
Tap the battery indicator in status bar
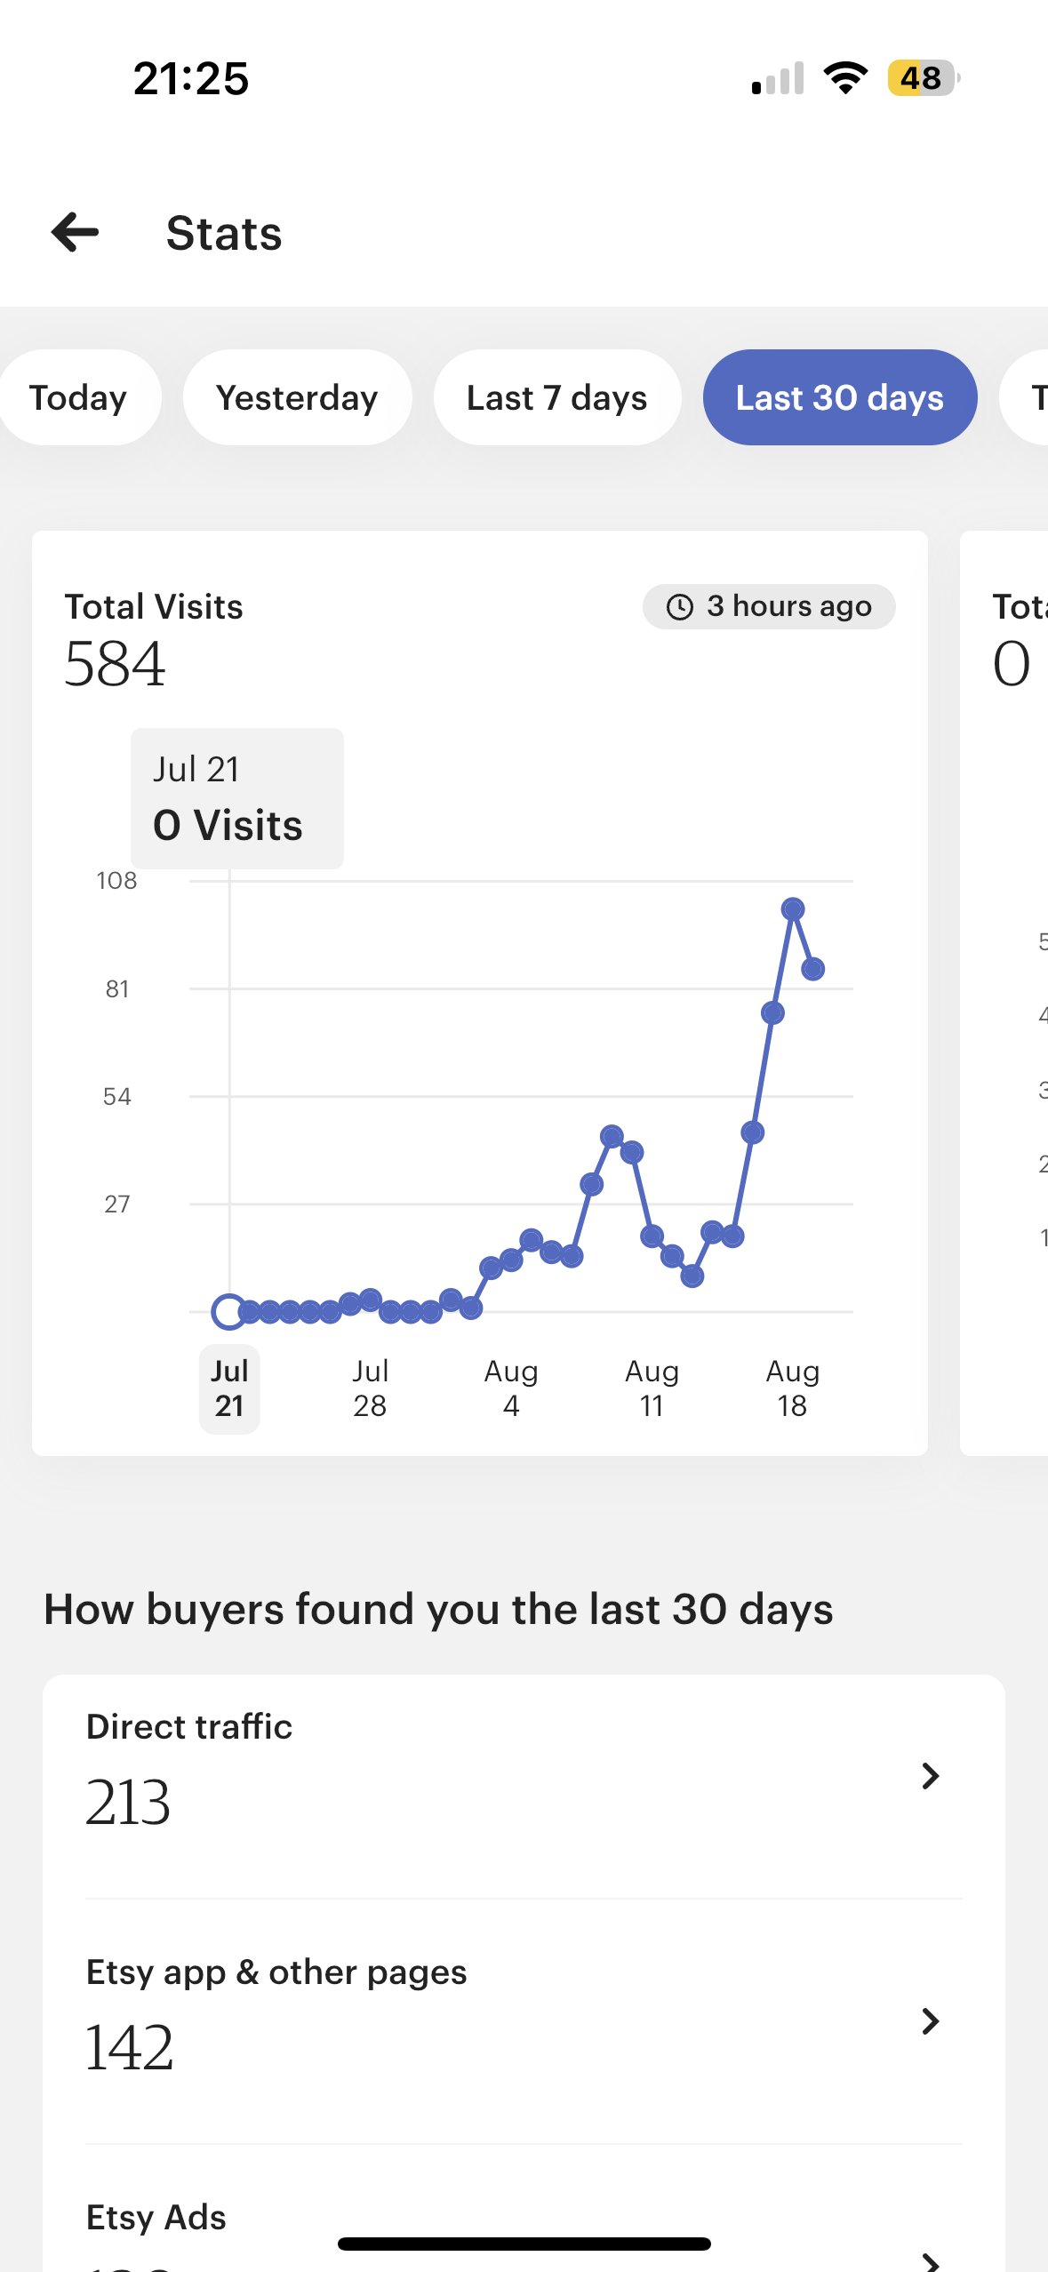click(x=924, y=78)
